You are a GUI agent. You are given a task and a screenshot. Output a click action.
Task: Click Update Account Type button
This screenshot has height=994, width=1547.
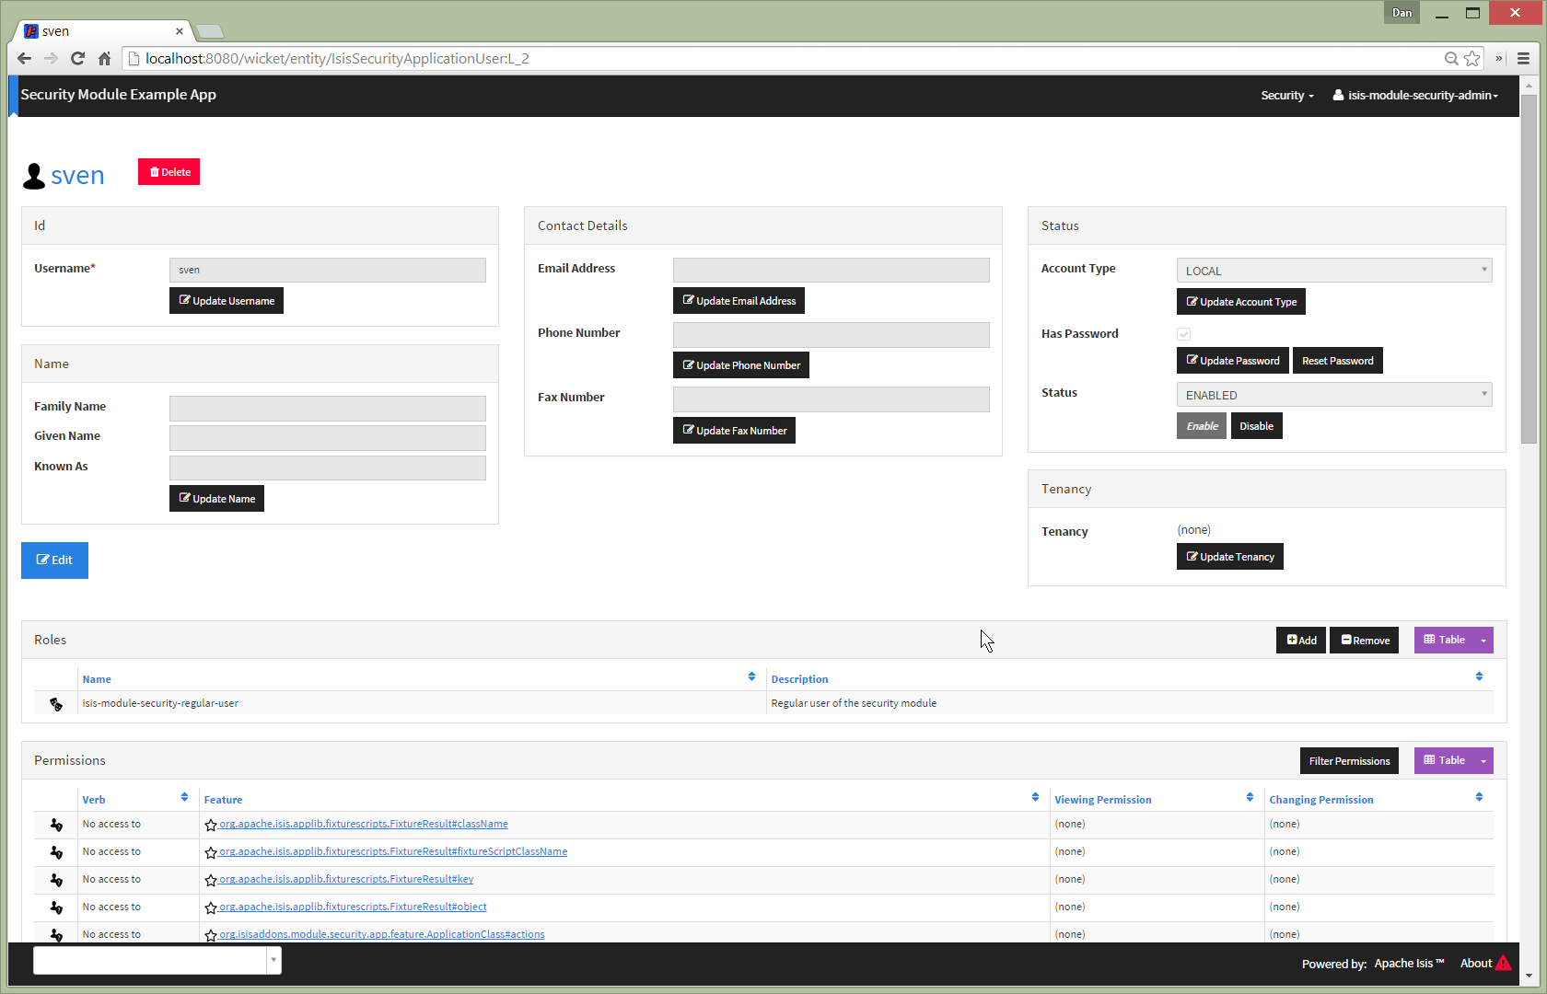1241,302
